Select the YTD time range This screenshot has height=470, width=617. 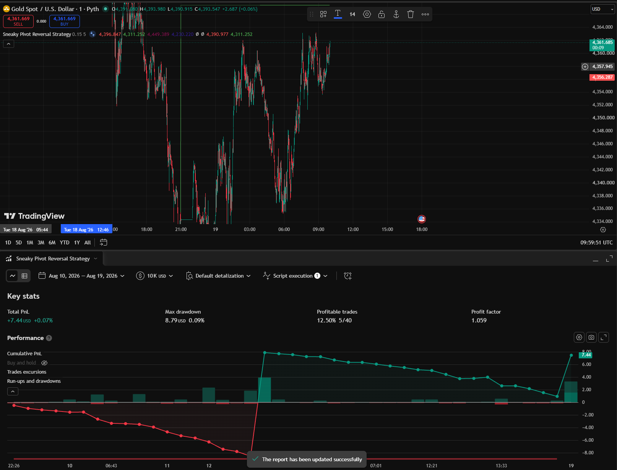coord(65,242)
